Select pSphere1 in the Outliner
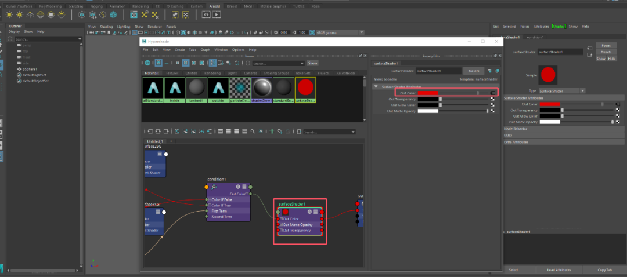Image resolution: width=627 pixels, height=277 pixels. click(x=30, y=69)
